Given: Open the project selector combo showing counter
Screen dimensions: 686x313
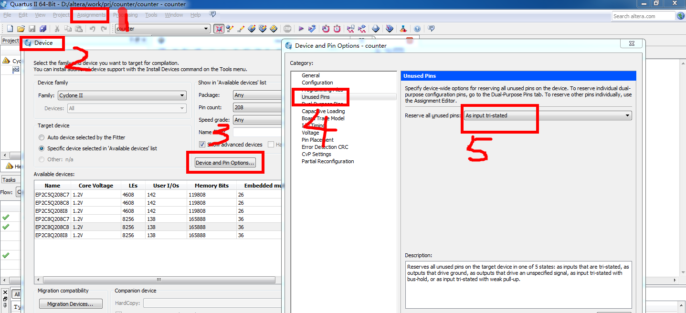Looking at the screenshot, I should click(x=162, y=29).
